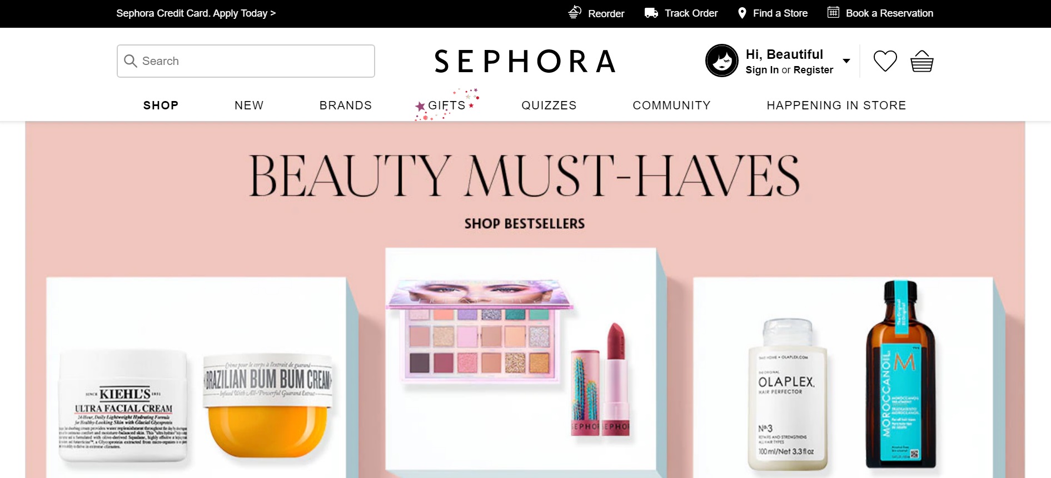Open the Loves heart icon
Screen dimensions: 1051x478
coord(885,61)
